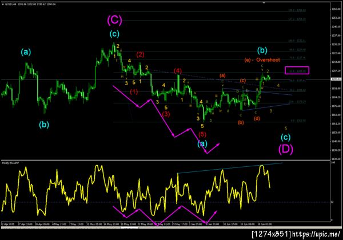Select the orange (d) wave label
343x240 pixels.
257,118
